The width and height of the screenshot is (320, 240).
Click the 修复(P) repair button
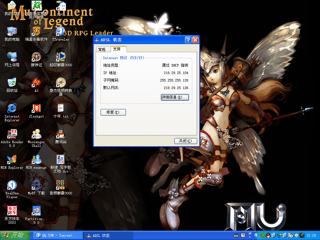[113, 112]
